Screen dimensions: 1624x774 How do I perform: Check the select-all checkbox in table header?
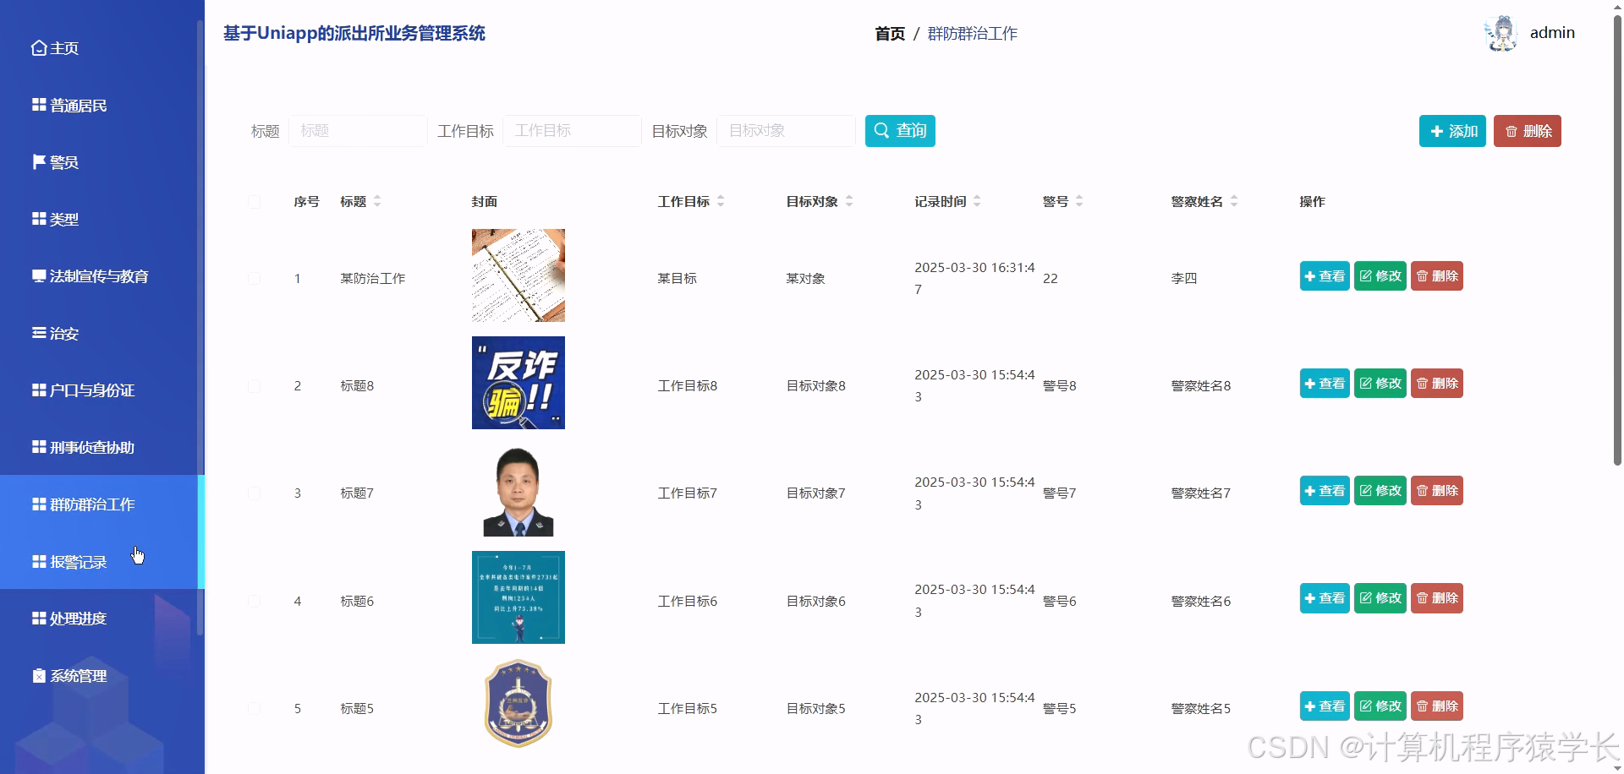pos(255,202)
